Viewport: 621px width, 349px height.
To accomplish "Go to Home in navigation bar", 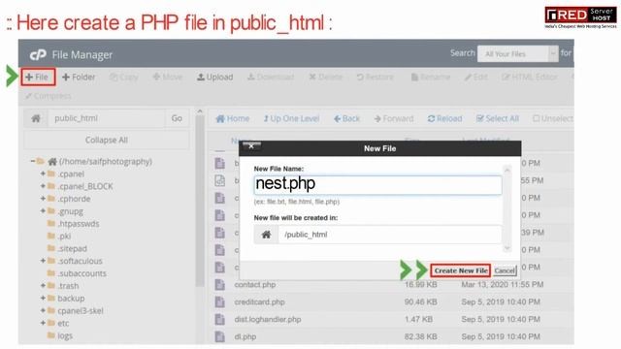I will (233, 118).
